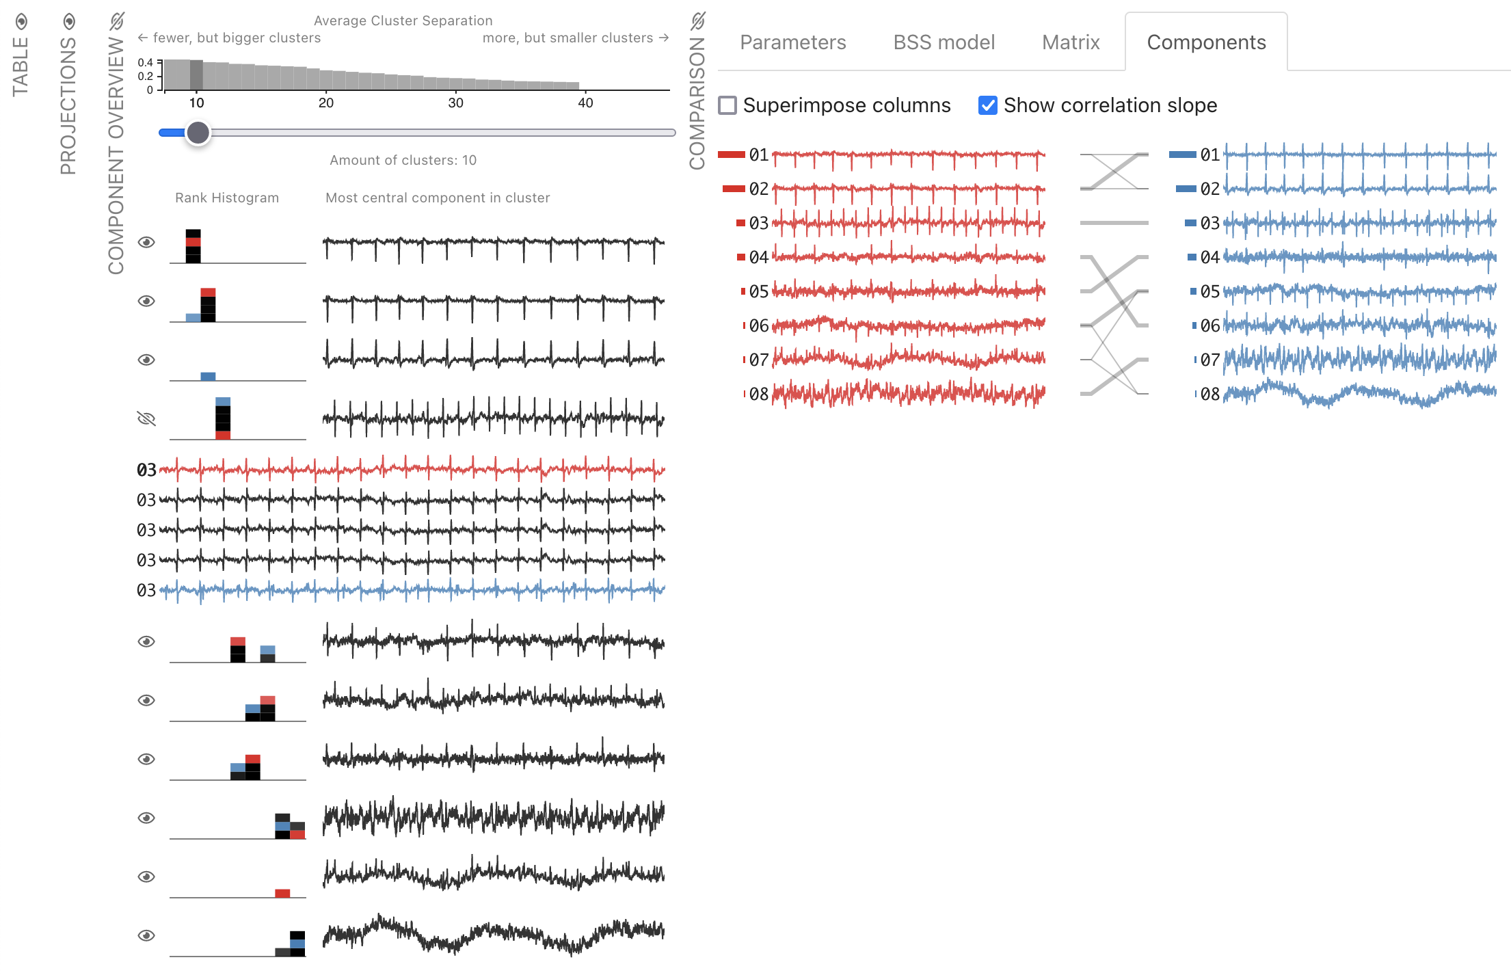Screen dimensions: 1511x975
Task: Toggle eye icon of cluster with single red bar
Action: pos(146,877)
